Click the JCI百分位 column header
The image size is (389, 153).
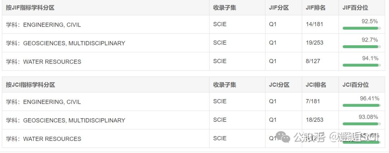[x=356, y=85]
